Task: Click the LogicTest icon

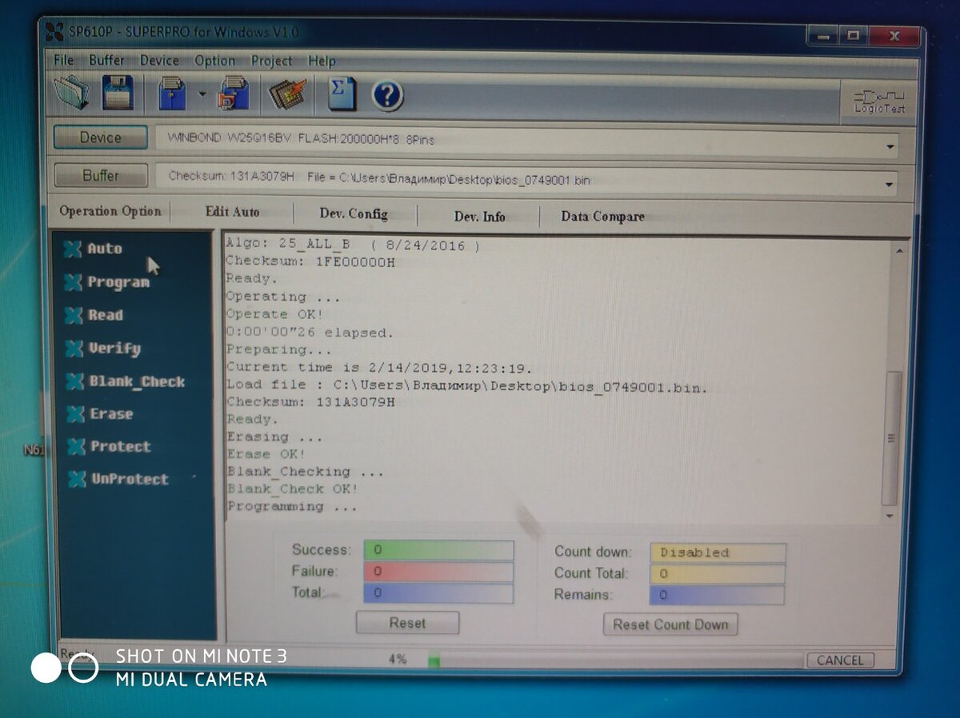Action: click(x=879, y=101)
